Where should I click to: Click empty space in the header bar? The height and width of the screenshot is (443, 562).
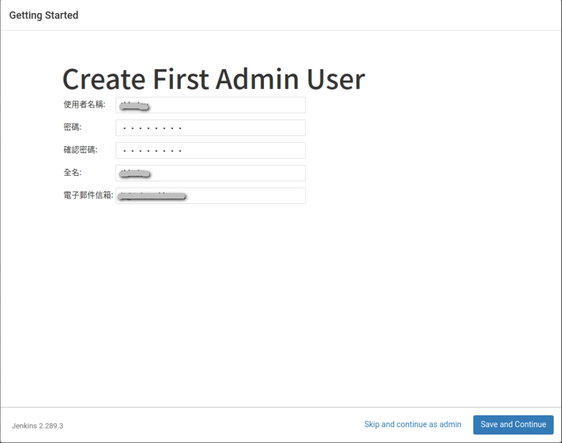point(316,15)
